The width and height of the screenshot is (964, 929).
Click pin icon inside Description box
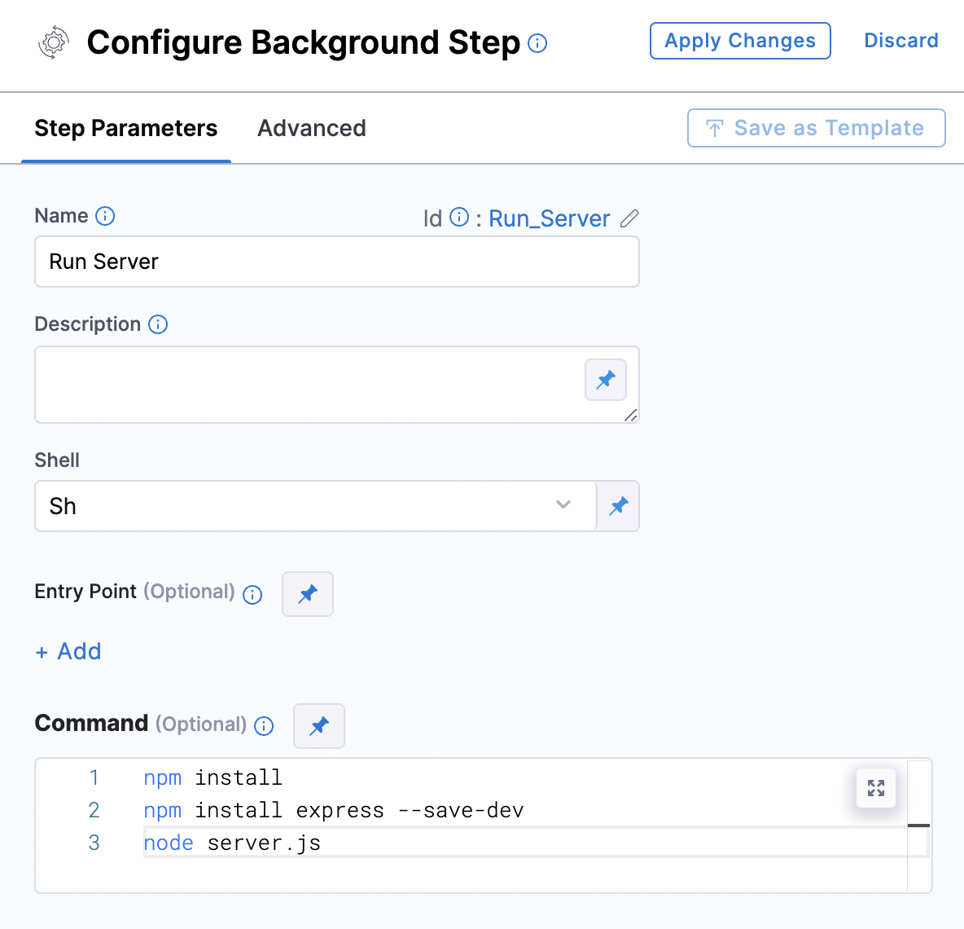(606, 380)
